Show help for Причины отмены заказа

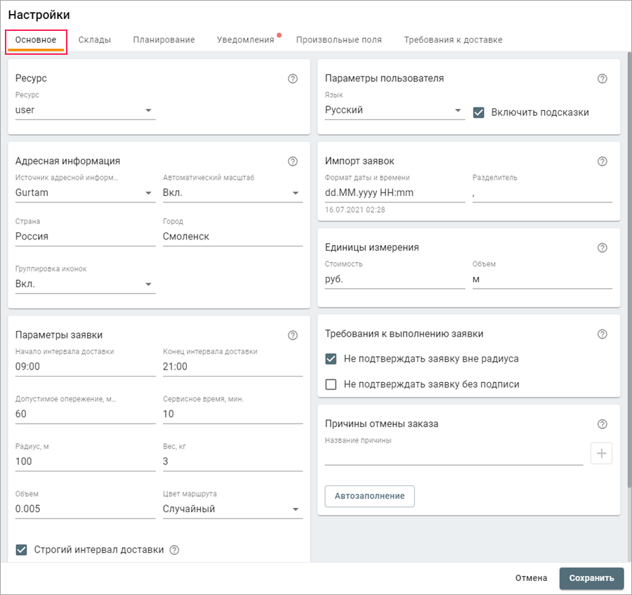click(602, 424)
